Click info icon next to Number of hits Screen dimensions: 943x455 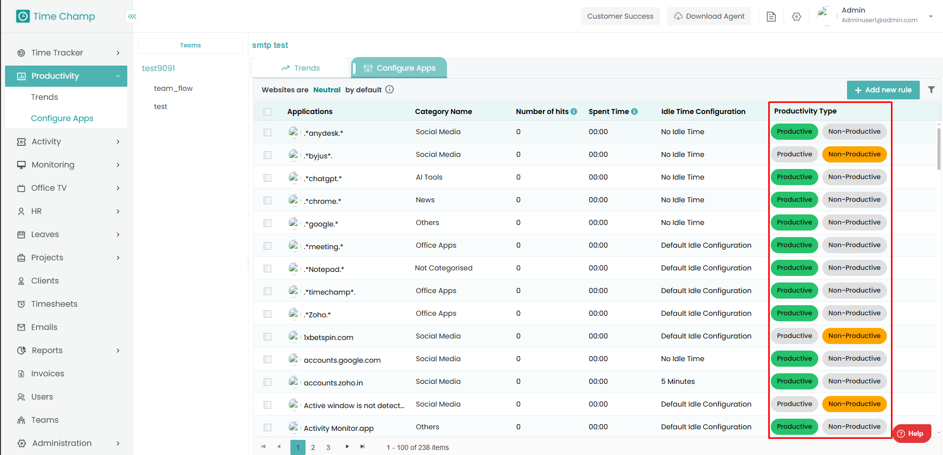click(x=574, y=111)
